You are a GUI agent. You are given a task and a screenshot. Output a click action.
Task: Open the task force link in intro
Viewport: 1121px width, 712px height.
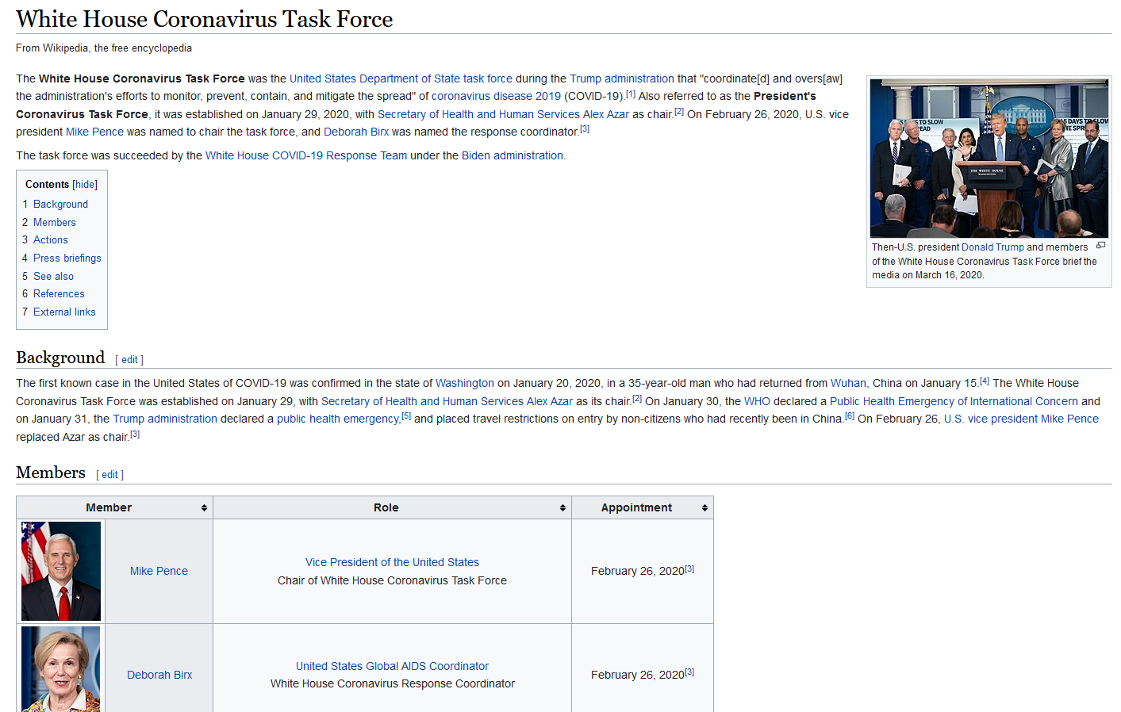tap(488, 78)
